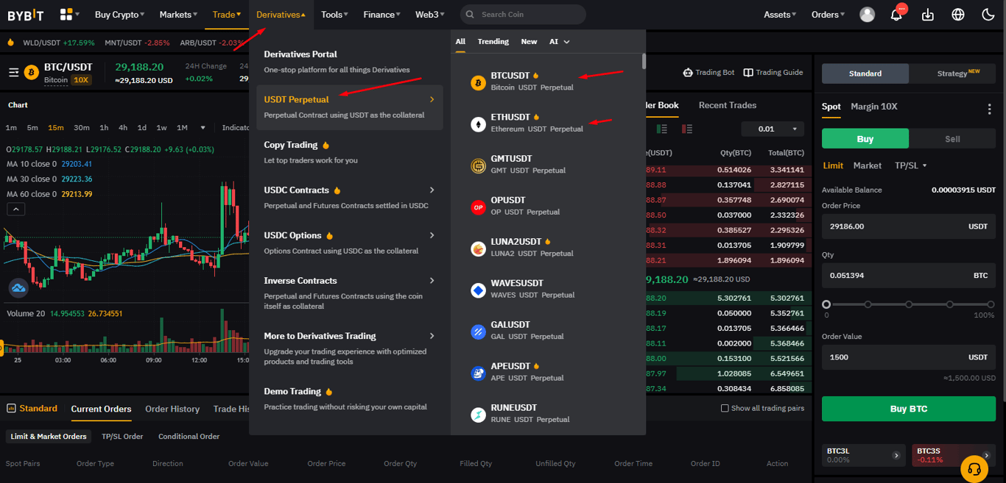
Task: Click the Buy BTC button
Action: [908, 408]
